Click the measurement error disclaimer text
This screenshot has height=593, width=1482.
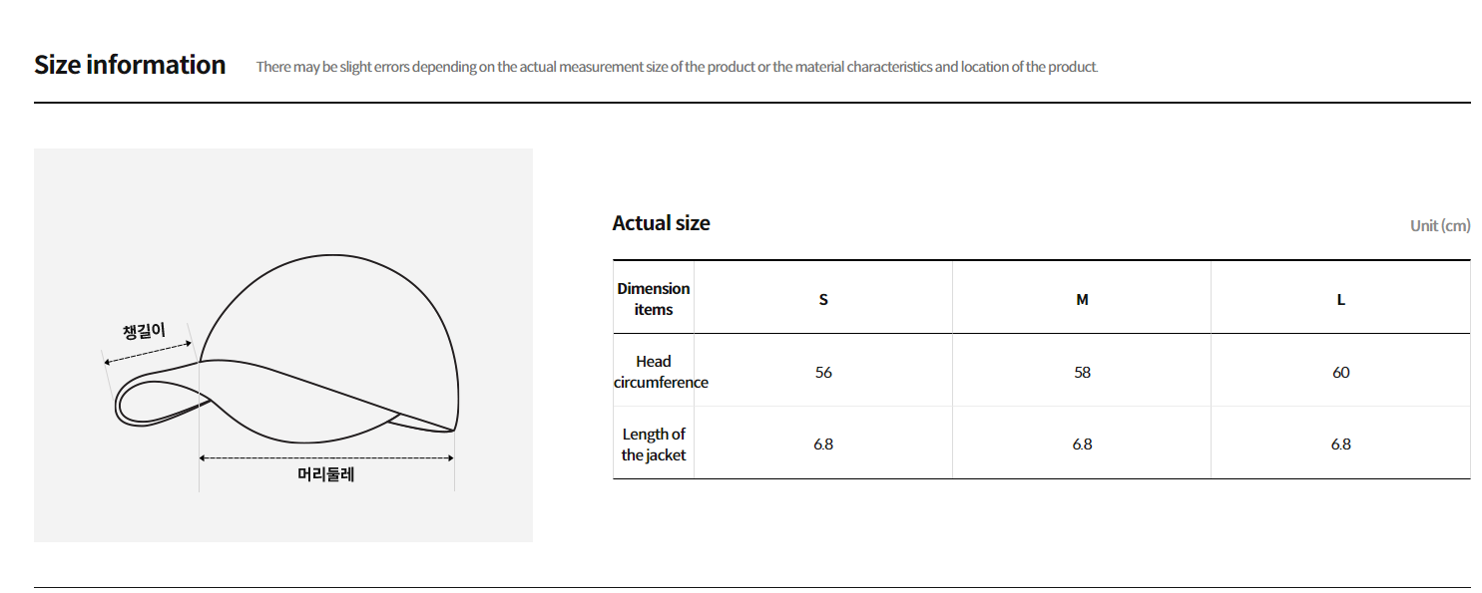[x=677, y=67]
